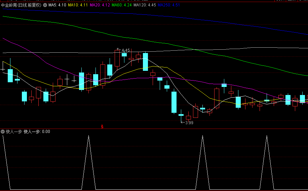Select the MA5: 4.10 label
The image size is (308, 191).
point(57,5)
